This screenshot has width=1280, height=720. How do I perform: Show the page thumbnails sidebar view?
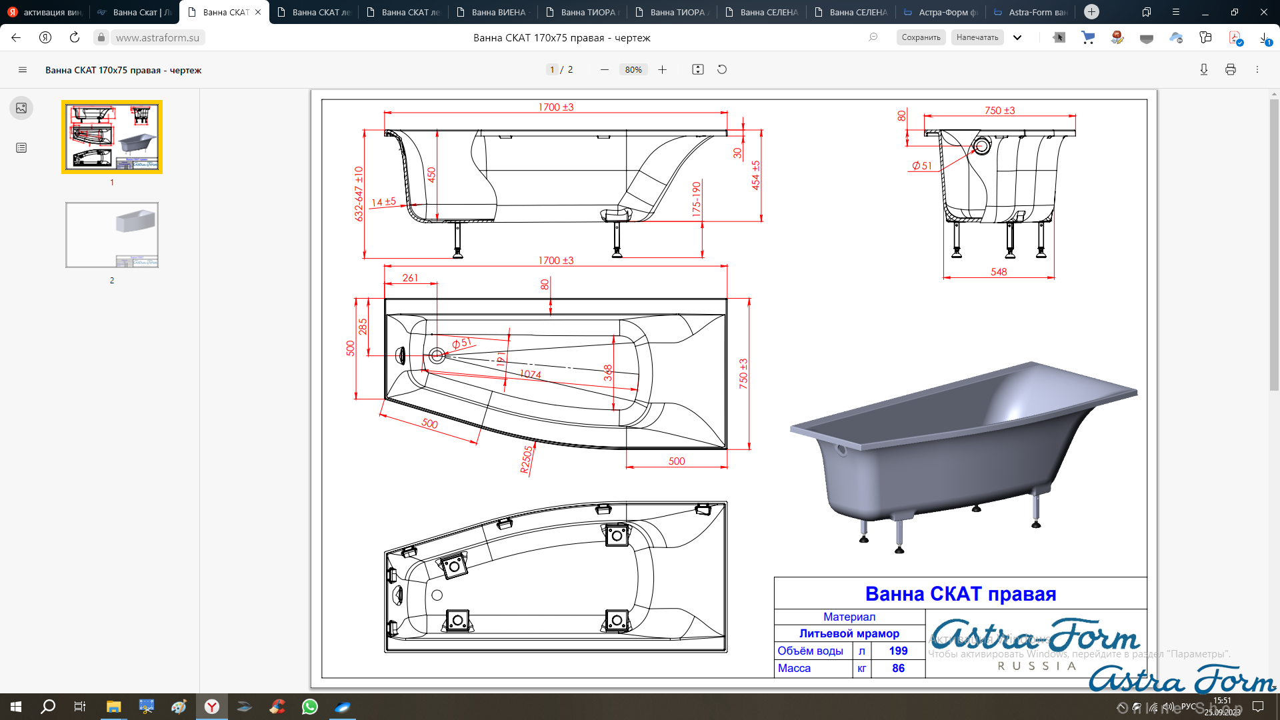coord(21,108)
